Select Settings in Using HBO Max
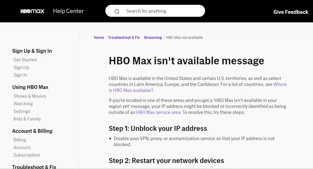 pos(22,111)
